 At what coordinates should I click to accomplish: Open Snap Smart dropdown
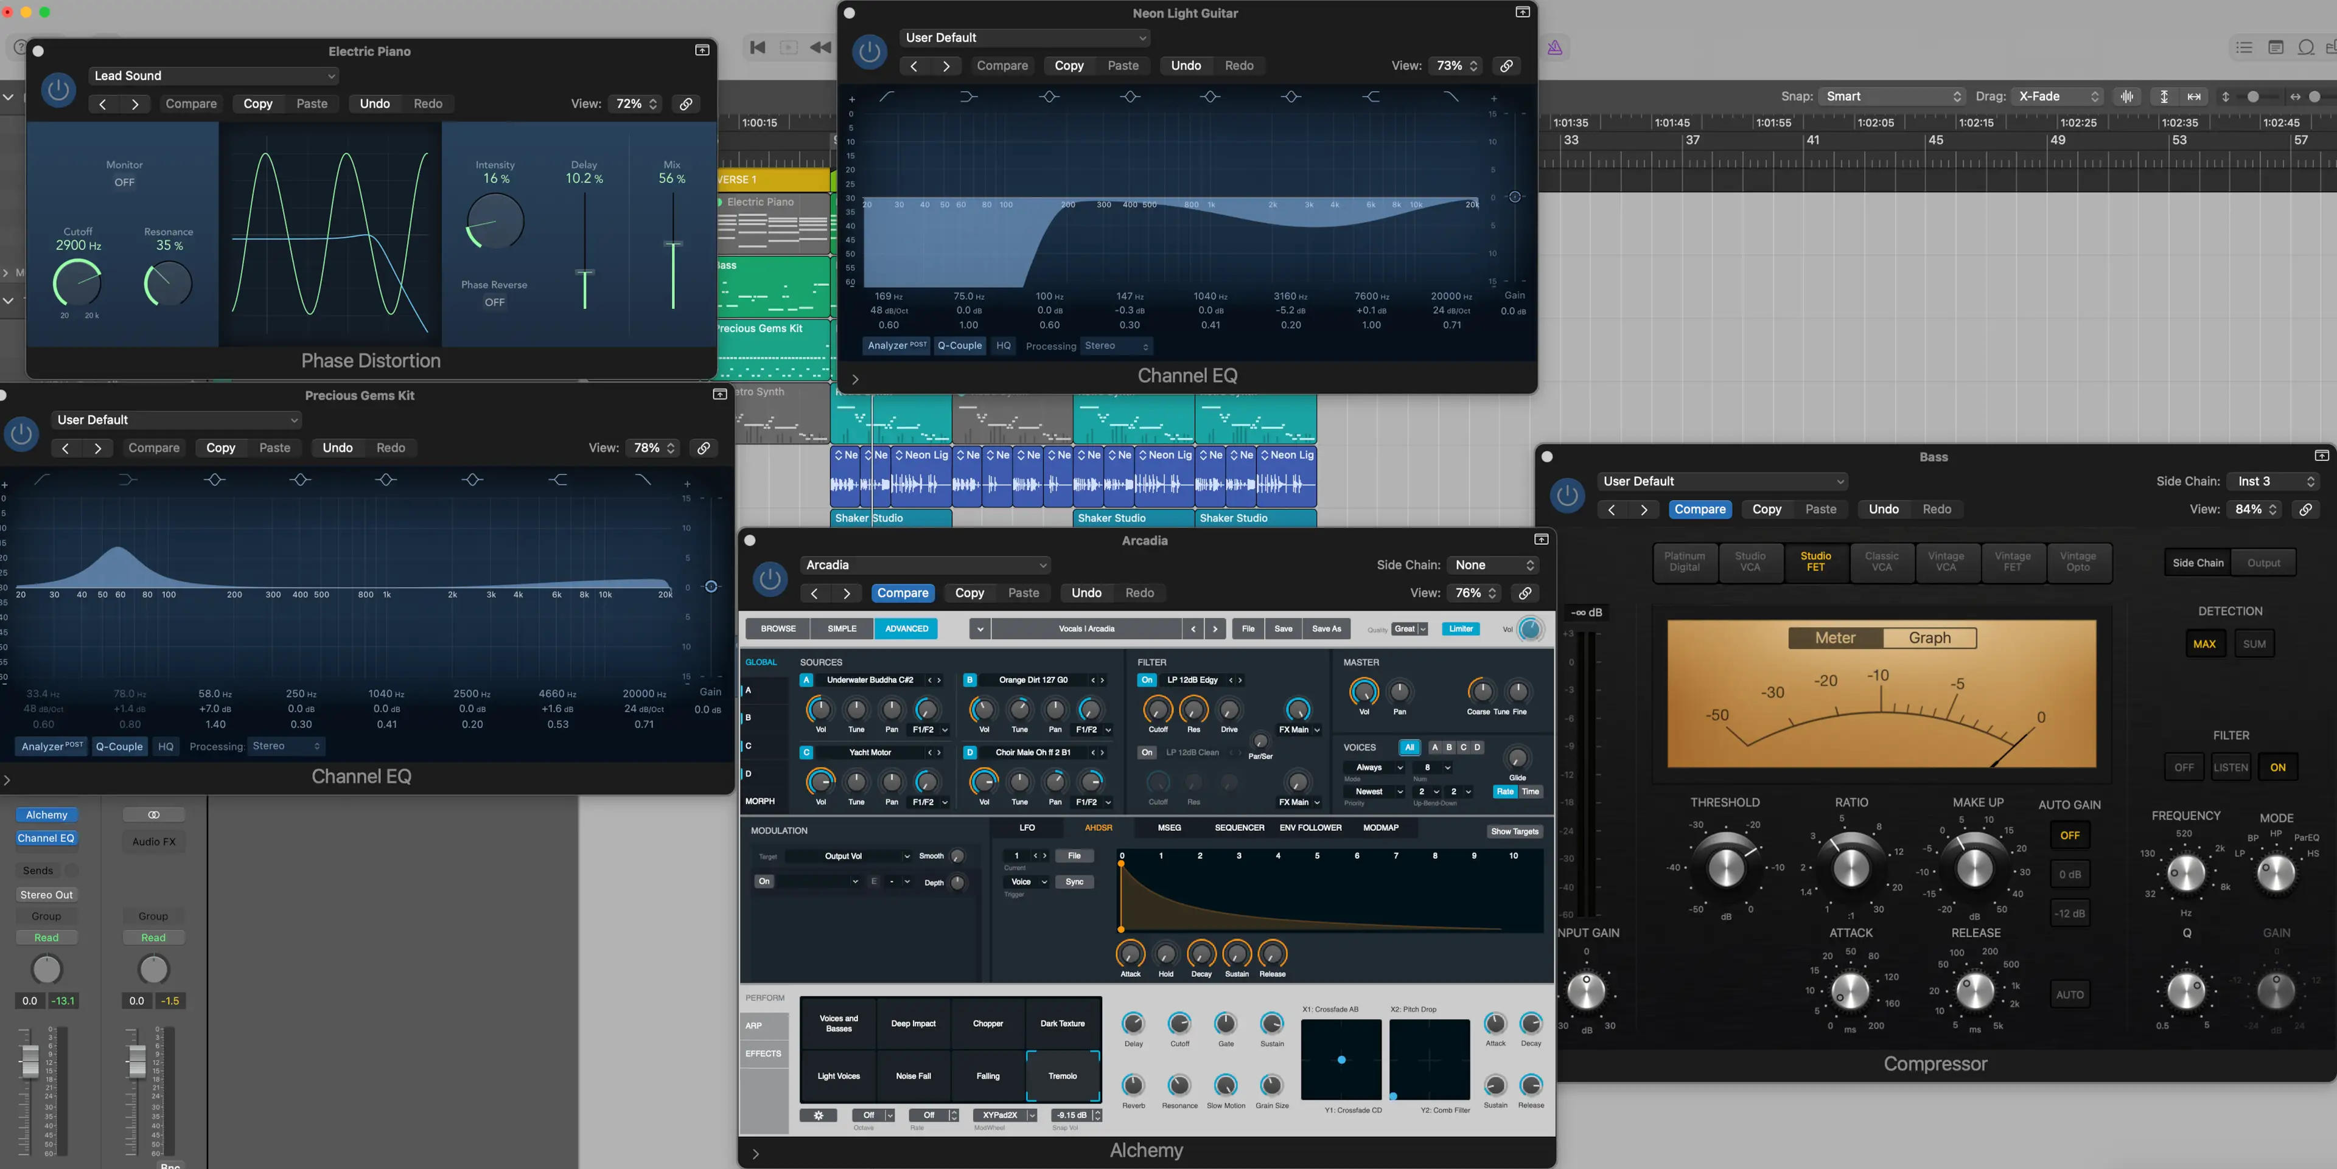[1893, 97]
